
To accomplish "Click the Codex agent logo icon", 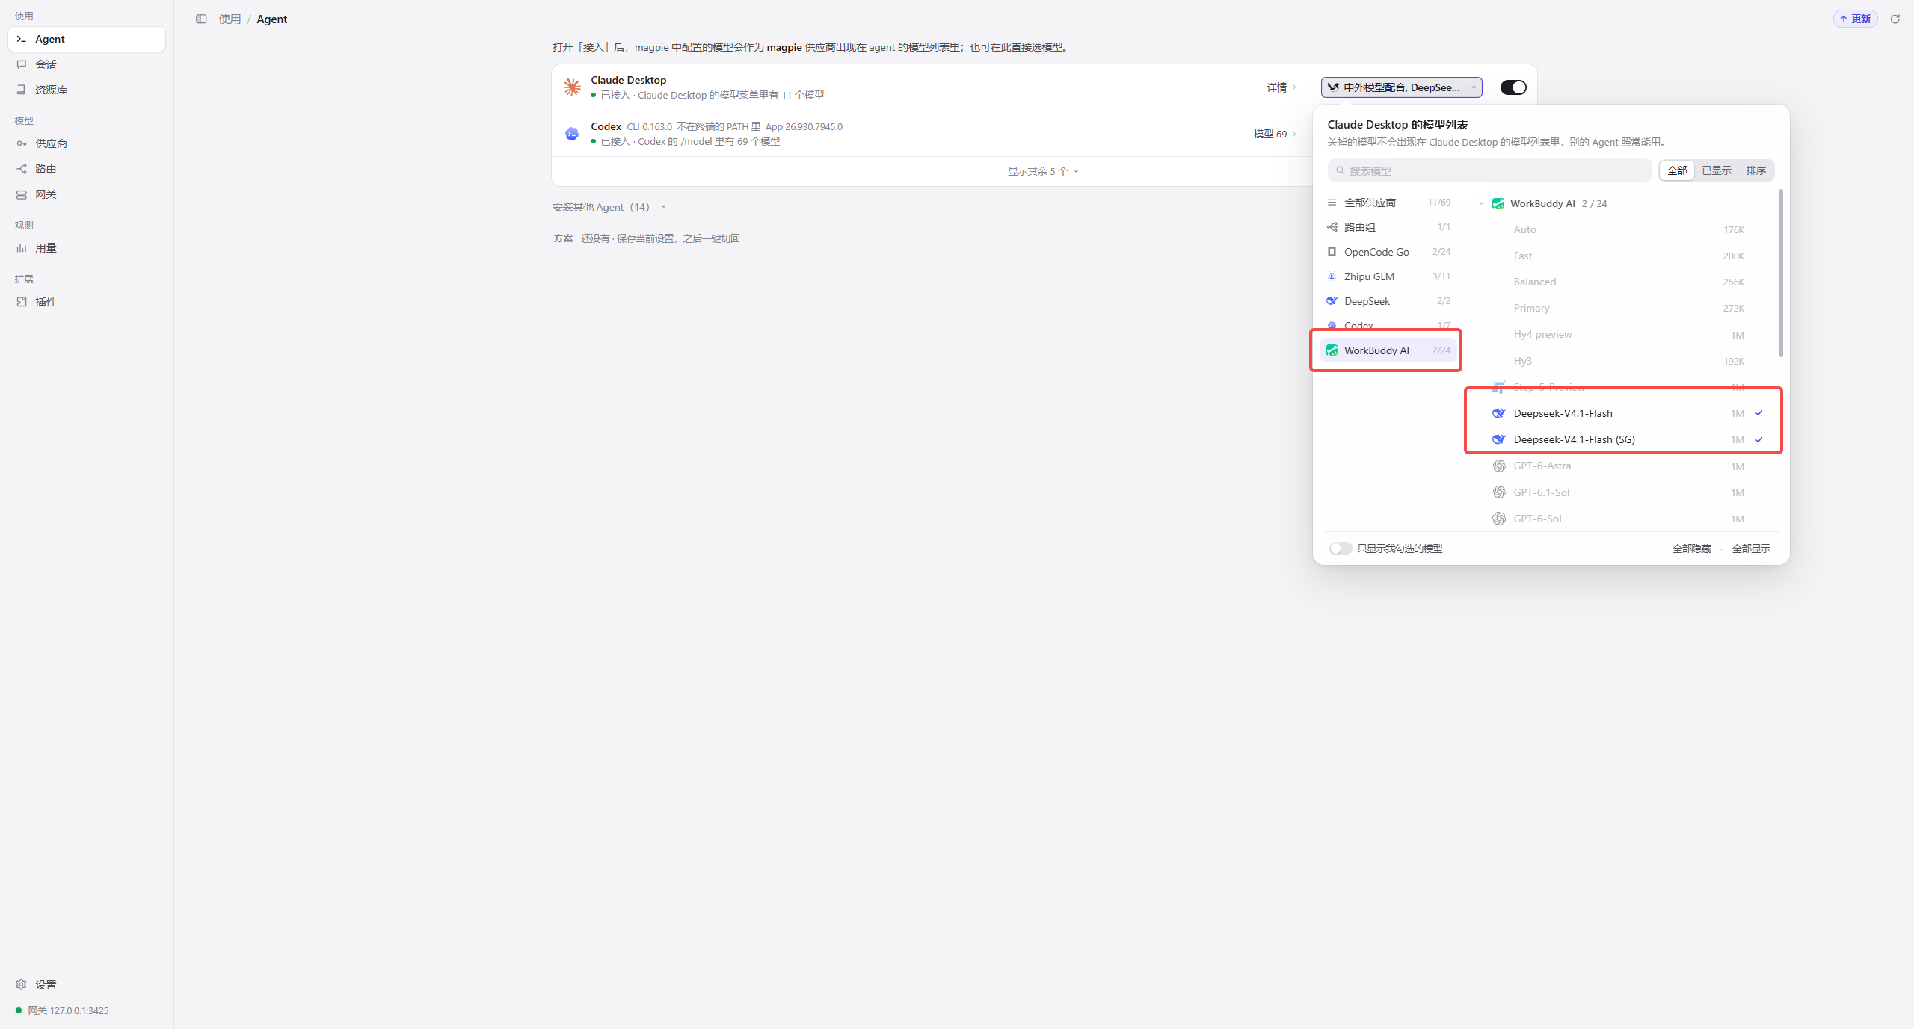I will point(572,134).
